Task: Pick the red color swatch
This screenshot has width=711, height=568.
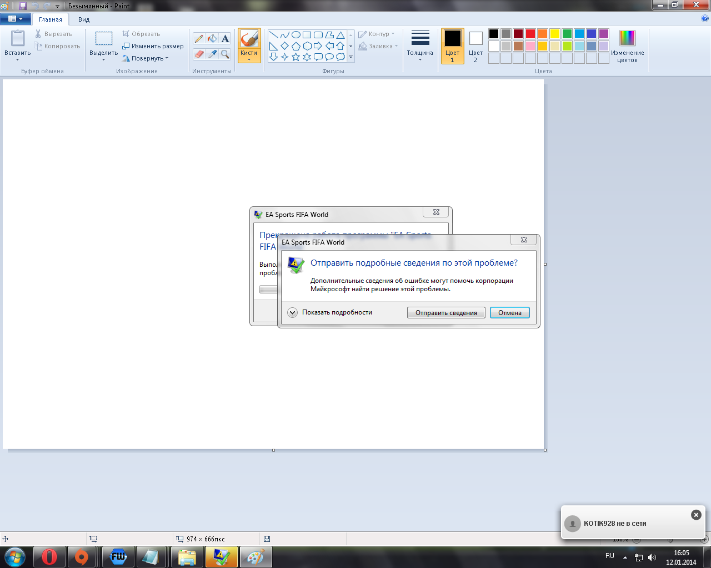Action: click(x=530, y=34)
